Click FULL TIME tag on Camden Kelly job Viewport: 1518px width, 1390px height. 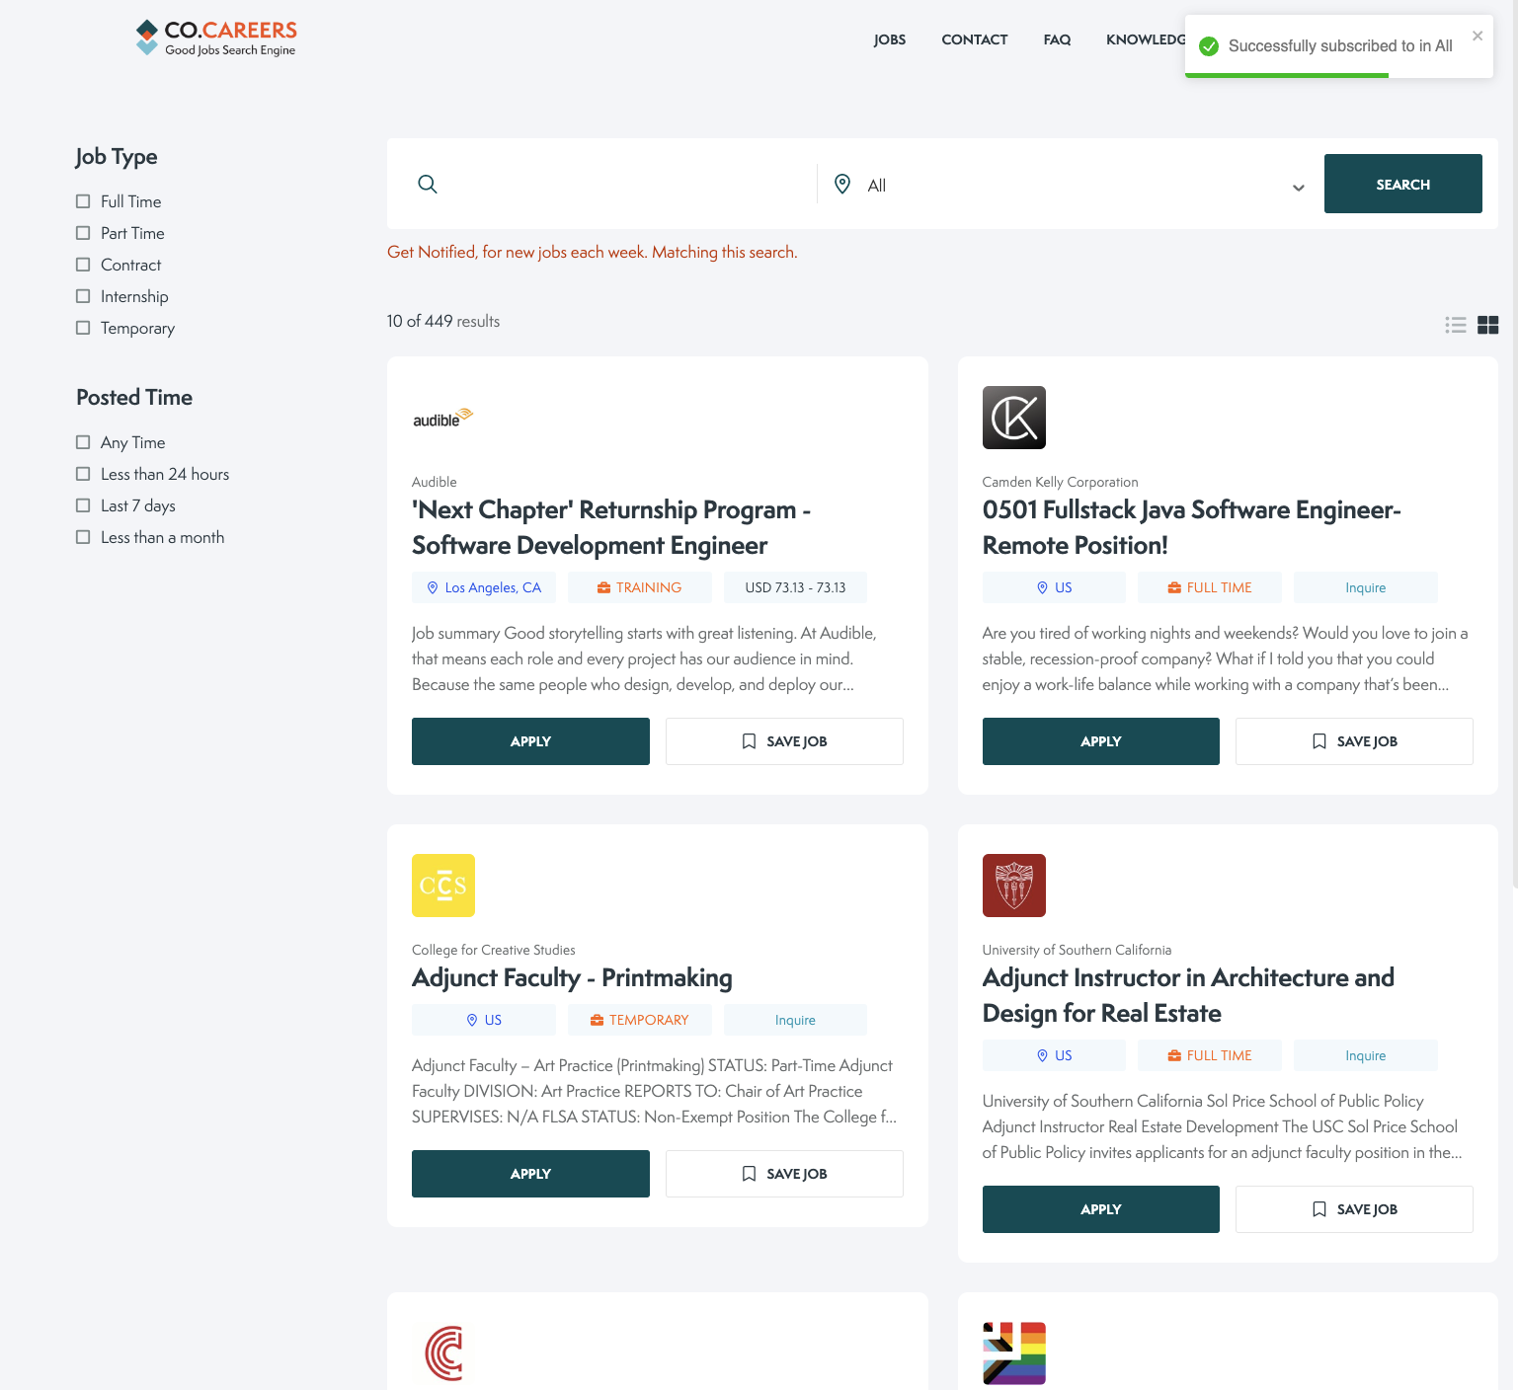click(x=1210, y=587)
